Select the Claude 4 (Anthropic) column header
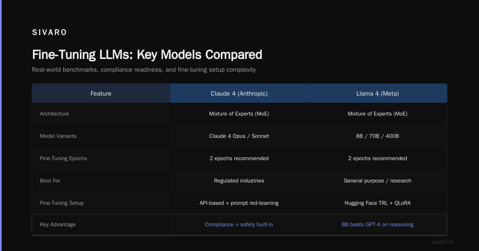This screenshot has height=251, width=479. tap(239, 94)
